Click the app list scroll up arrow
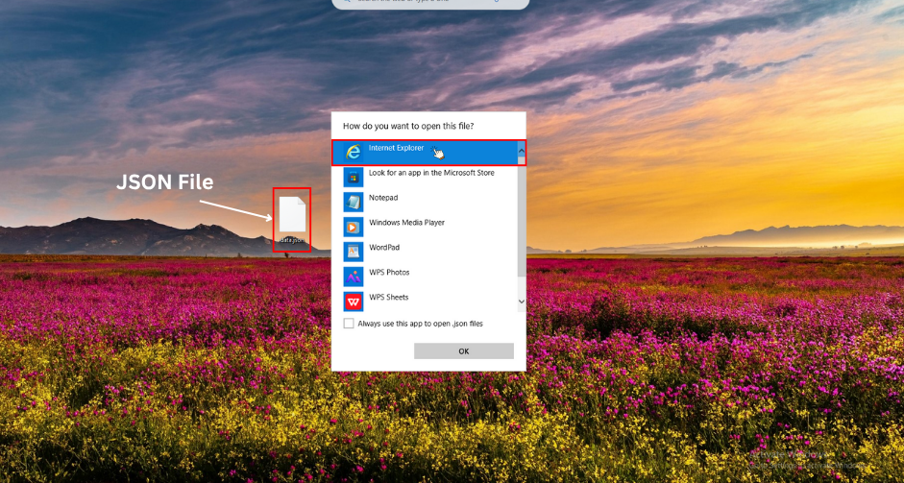This screenshot has height=483, width=904. tap(522, 150)
